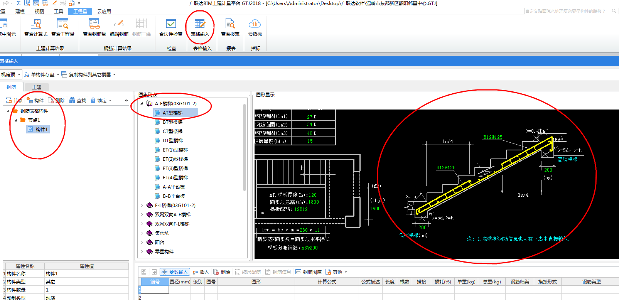Click the redo arrow in quick access bar
This screenshot has width=619, height=300.
[x=6, y=3]
